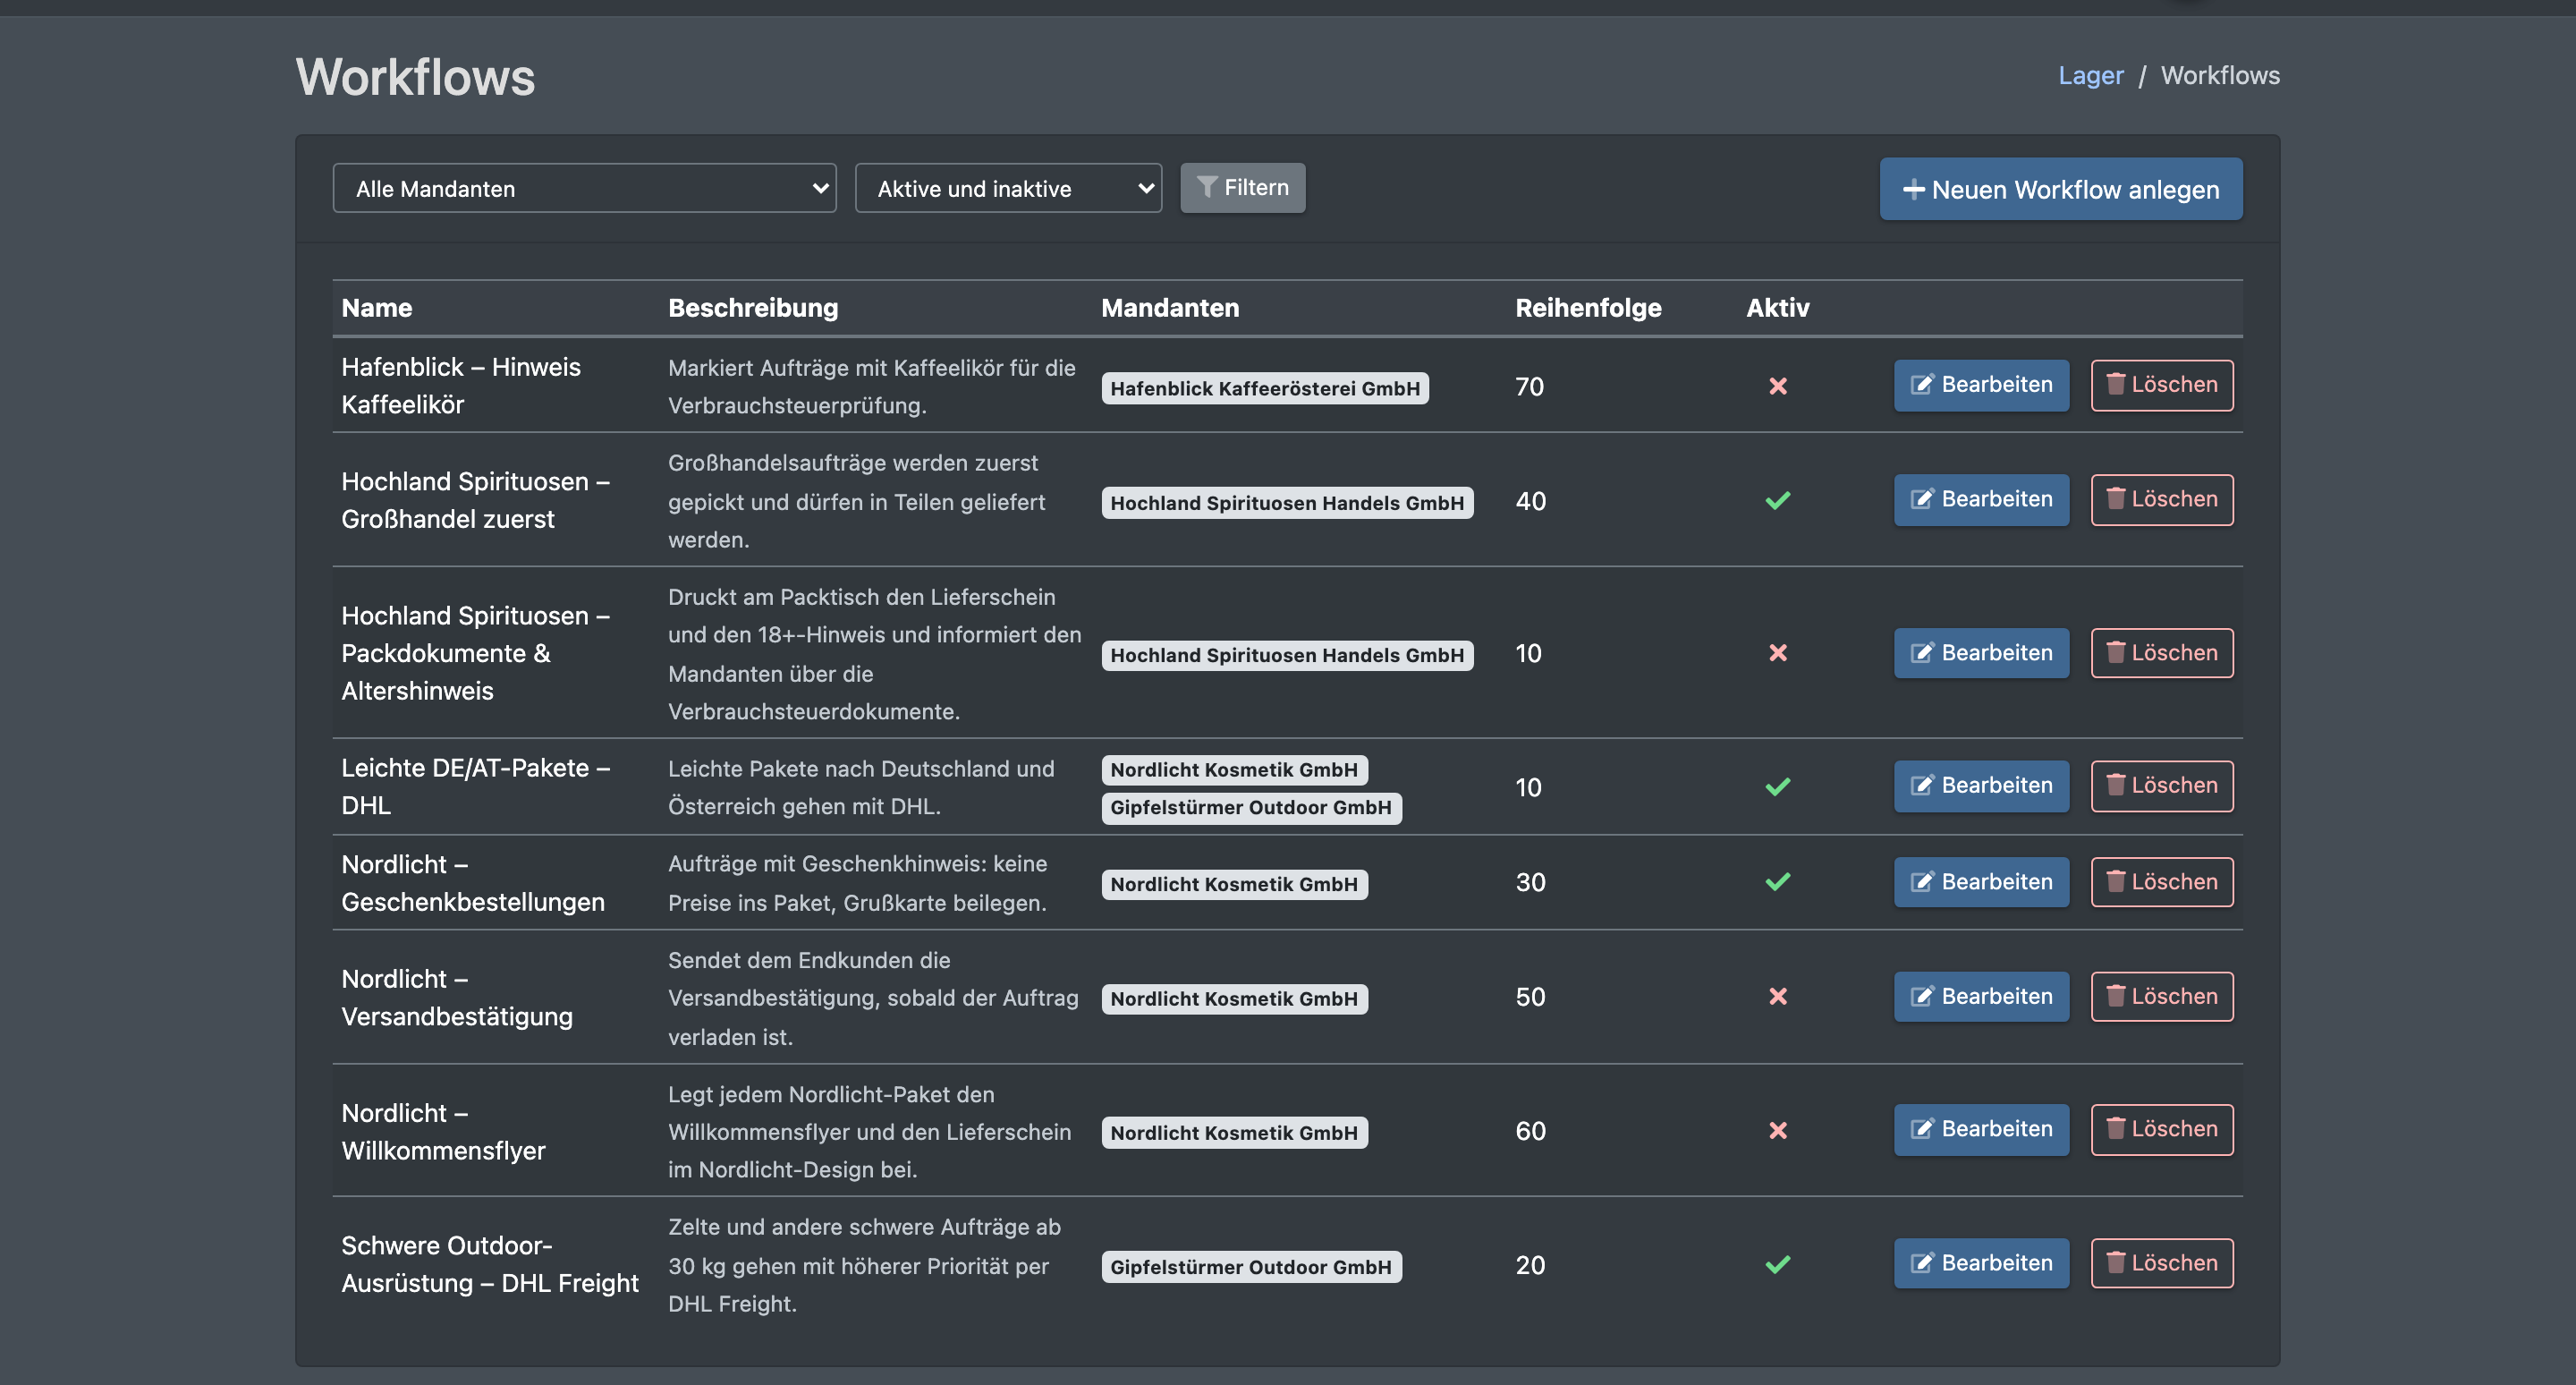Go to the Lager breadcrumb link
2576x1385 pixels.
coord(2090,76)
